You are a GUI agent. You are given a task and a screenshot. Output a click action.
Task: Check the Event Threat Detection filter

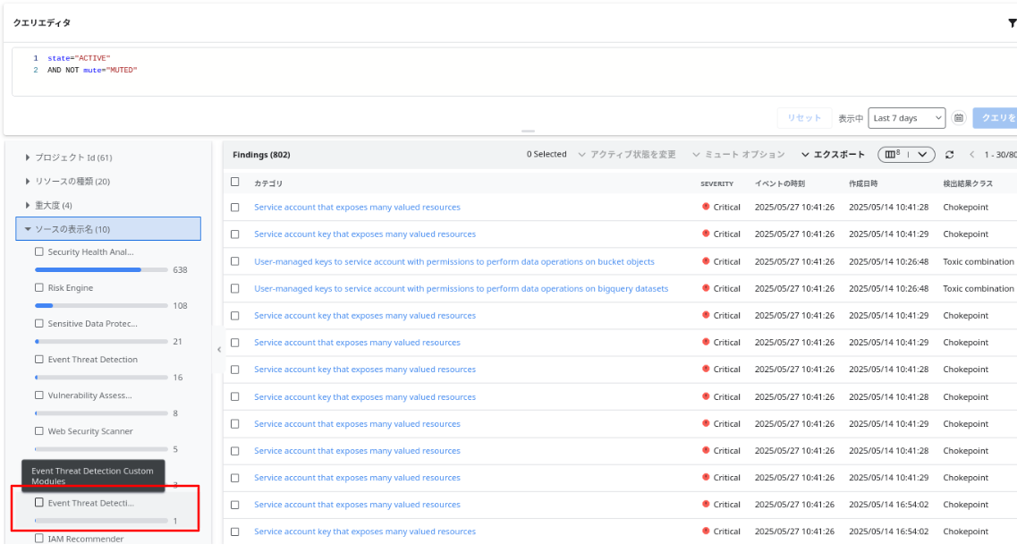click(39, 359)
